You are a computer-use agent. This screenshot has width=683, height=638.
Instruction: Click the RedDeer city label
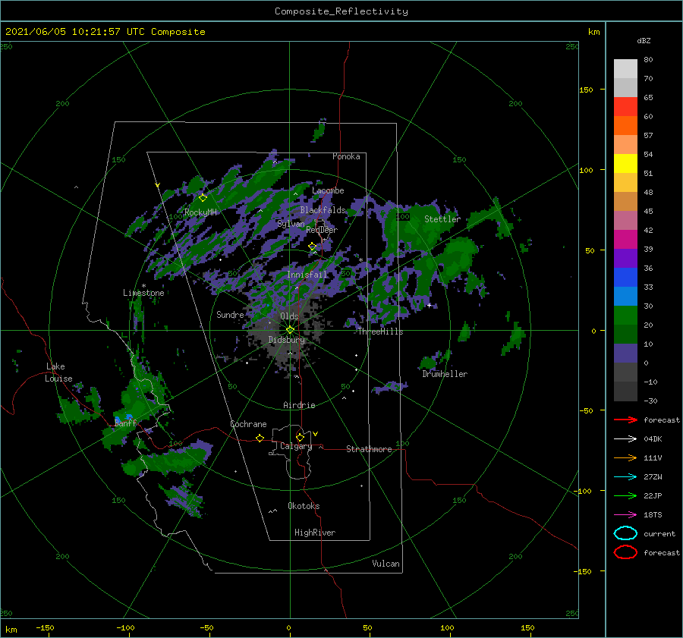[322, 230]
